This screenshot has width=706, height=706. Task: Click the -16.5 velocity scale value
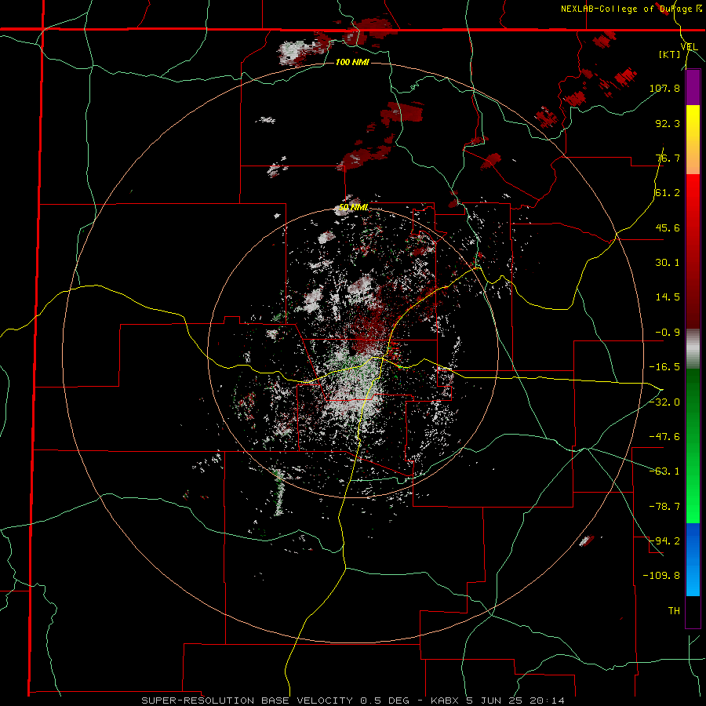pyautogui.click(x=664, y=367)
